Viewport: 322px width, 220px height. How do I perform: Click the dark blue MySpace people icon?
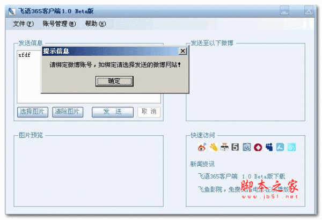269,147
